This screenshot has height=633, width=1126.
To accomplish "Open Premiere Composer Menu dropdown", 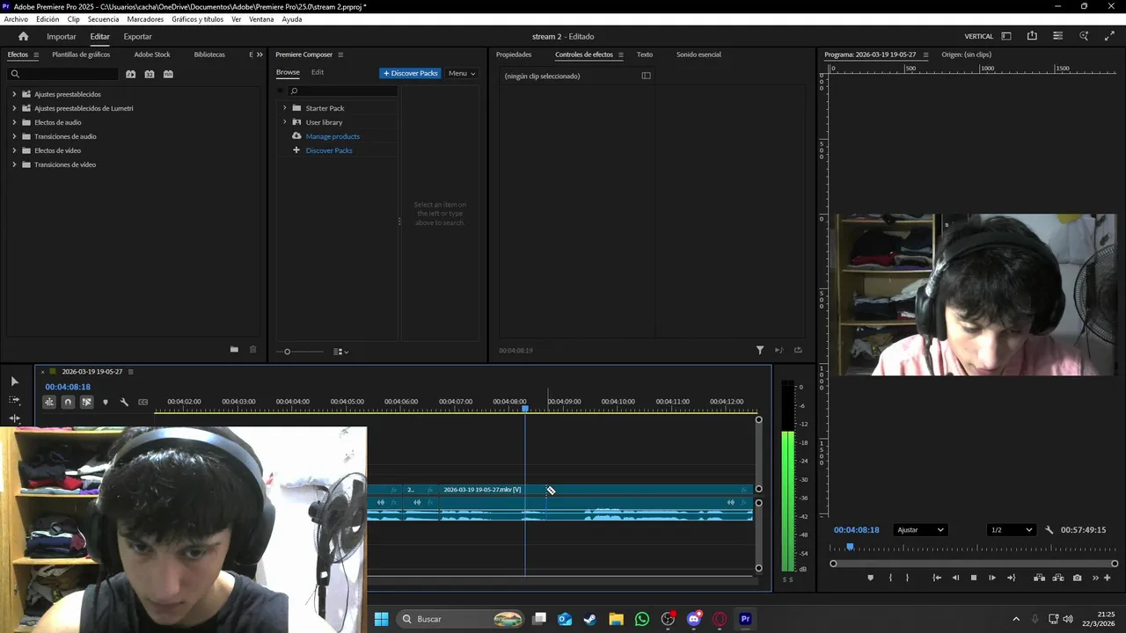I will tap(462, 73).
